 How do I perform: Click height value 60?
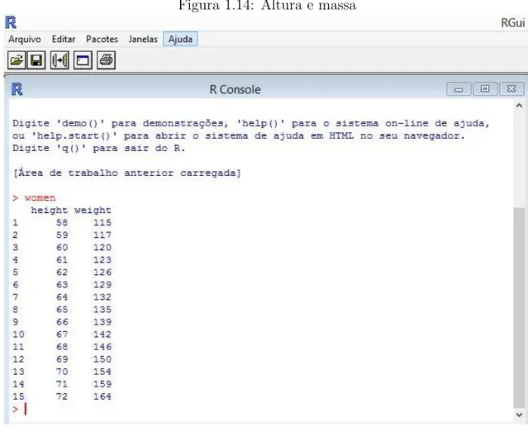click(62, 248)
